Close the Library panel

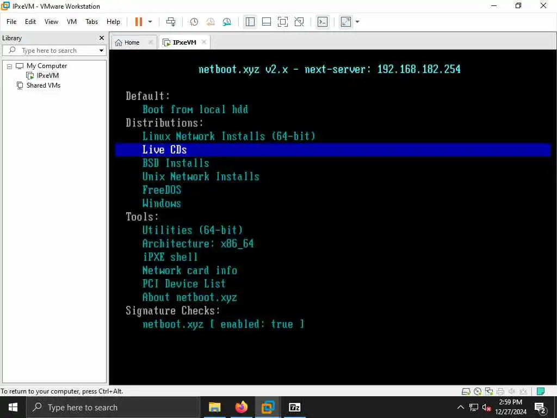pos(102,38)
